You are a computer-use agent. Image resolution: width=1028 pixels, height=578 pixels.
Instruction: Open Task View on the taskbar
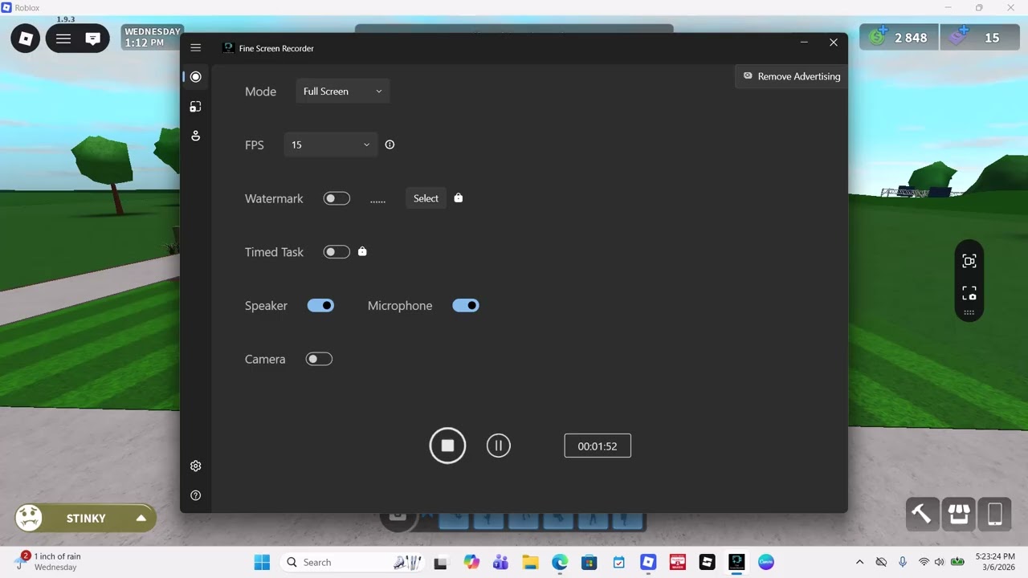coord(441,562)
